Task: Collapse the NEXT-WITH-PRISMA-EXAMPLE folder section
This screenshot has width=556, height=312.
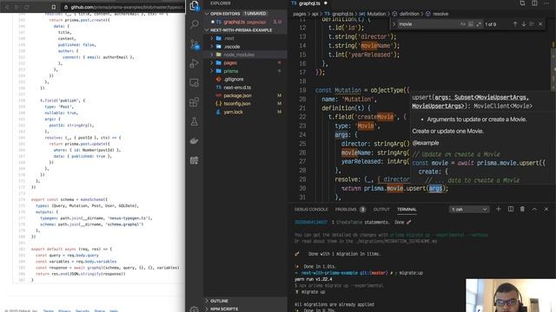Action: click(245, 30)
